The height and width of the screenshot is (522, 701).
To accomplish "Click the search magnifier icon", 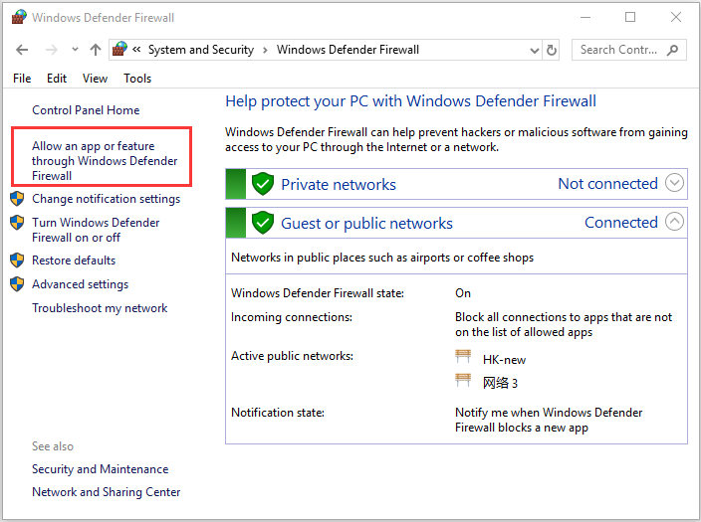I will [672, 50].
